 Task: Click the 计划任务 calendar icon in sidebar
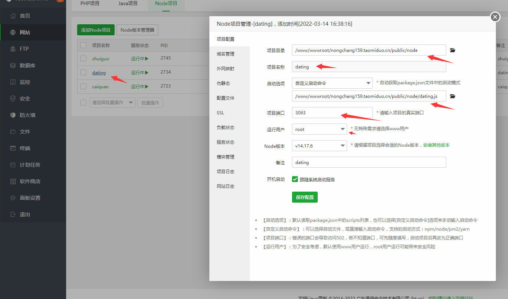pos(13,165)
